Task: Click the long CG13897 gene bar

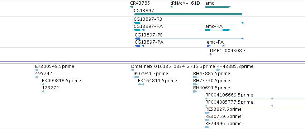Action: 188,14
